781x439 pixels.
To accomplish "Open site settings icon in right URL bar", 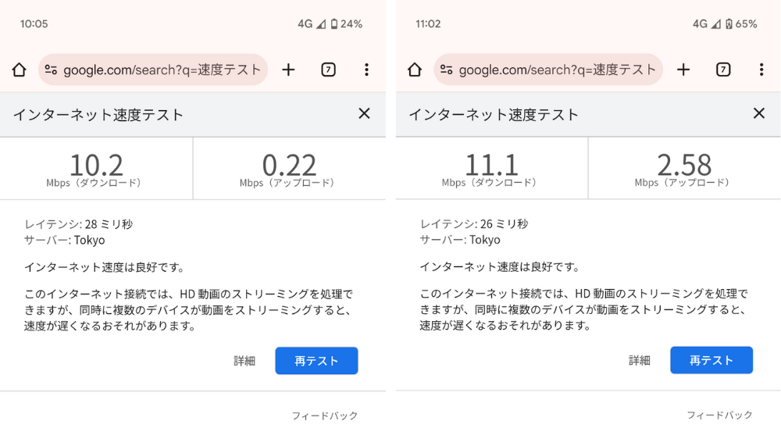I will click(x=446, y=70).
